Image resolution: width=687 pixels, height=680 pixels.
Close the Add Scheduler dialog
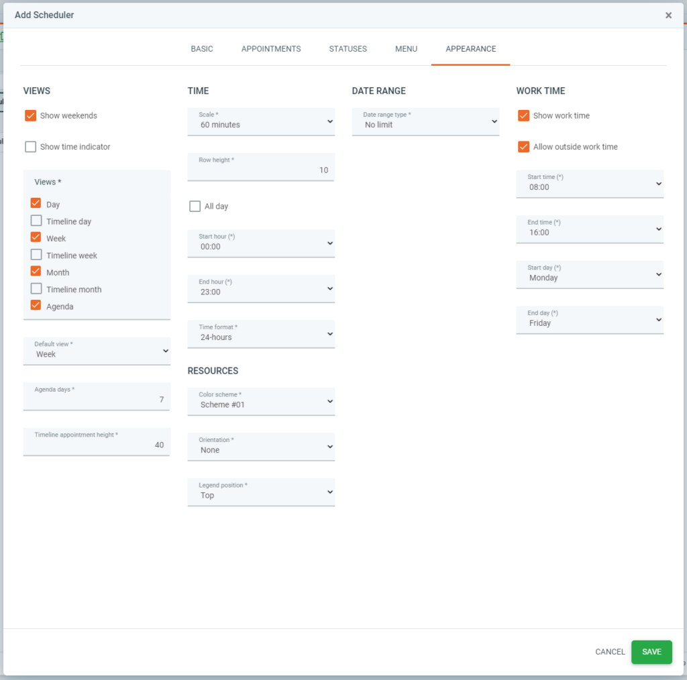pos(668,15)
